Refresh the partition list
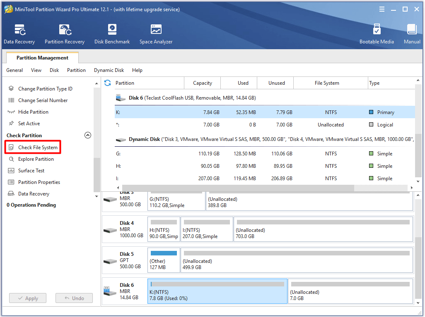Image resolution: width=425 pixels, height=317 pixels. click(108, 83)
